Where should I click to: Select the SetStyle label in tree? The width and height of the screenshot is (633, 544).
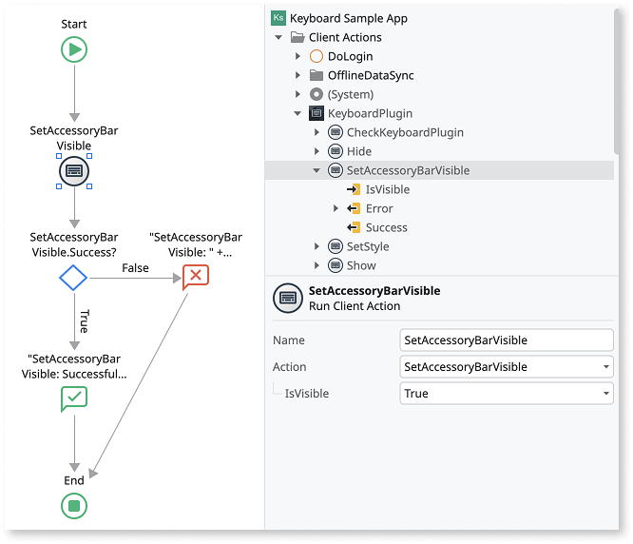pyautogui.click(x=368, y=246)
